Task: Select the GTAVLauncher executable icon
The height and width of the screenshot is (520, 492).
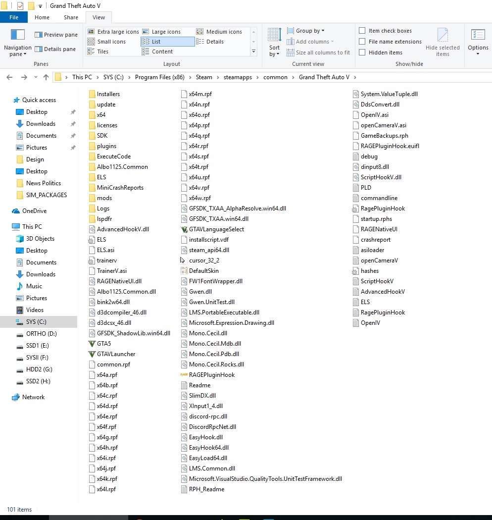Action: click(92, 354)
